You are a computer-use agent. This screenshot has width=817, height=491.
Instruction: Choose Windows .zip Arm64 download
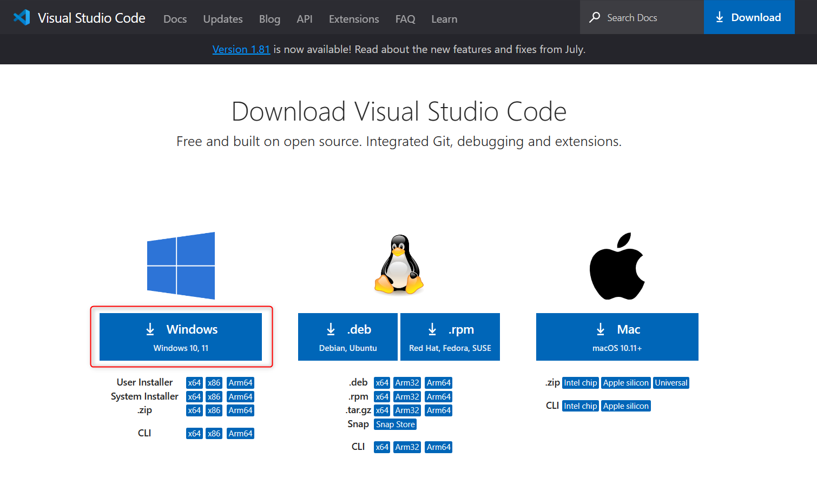click(x=240, y=410)
